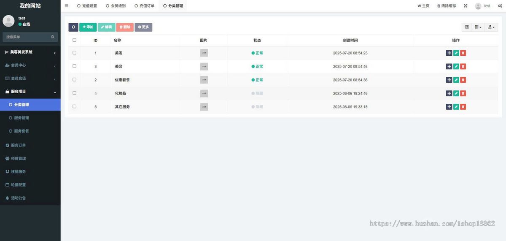Click the add-child plus icon for 美容
This screenshot has width=506, height=241.
click(449, 67)
